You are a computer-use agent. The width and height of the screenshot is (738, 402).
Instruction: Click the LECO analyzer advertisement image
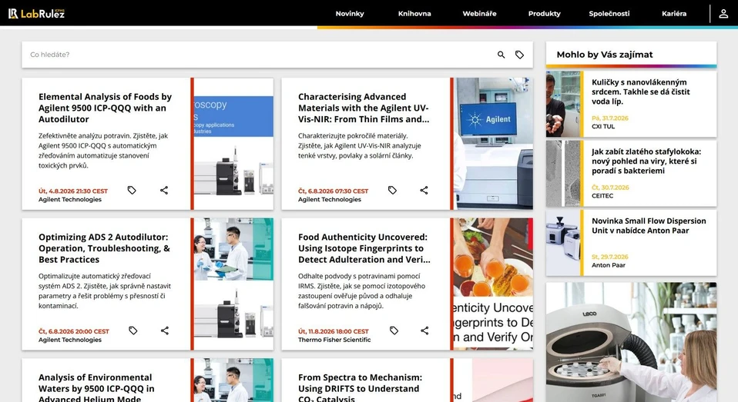coord(631,342)
